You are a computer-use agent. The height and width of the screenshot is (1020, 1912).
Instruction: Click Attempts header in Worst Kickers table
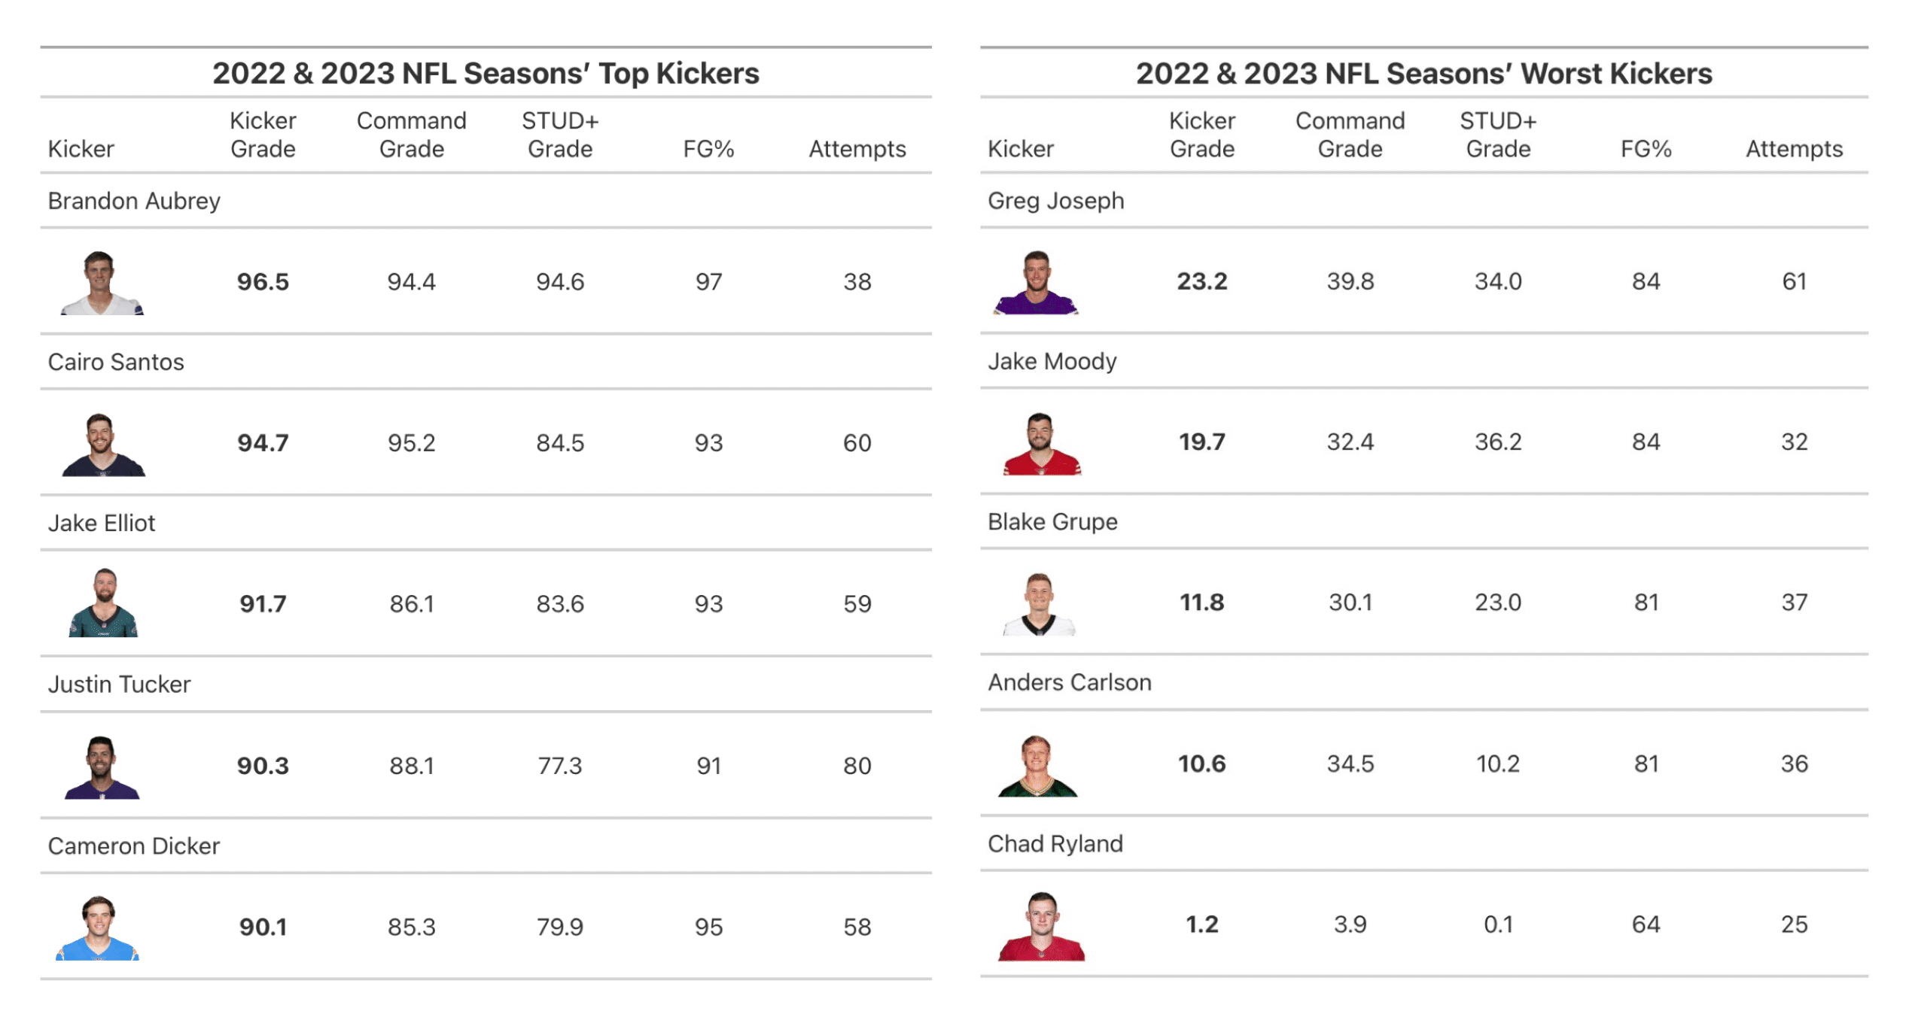point(1794,149)
